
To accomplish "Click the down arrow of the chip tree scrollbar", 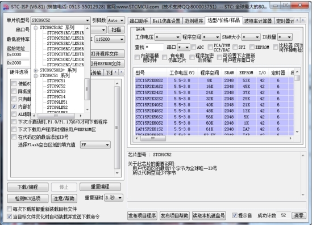I will pyautogui.click(x=88, y=109).
